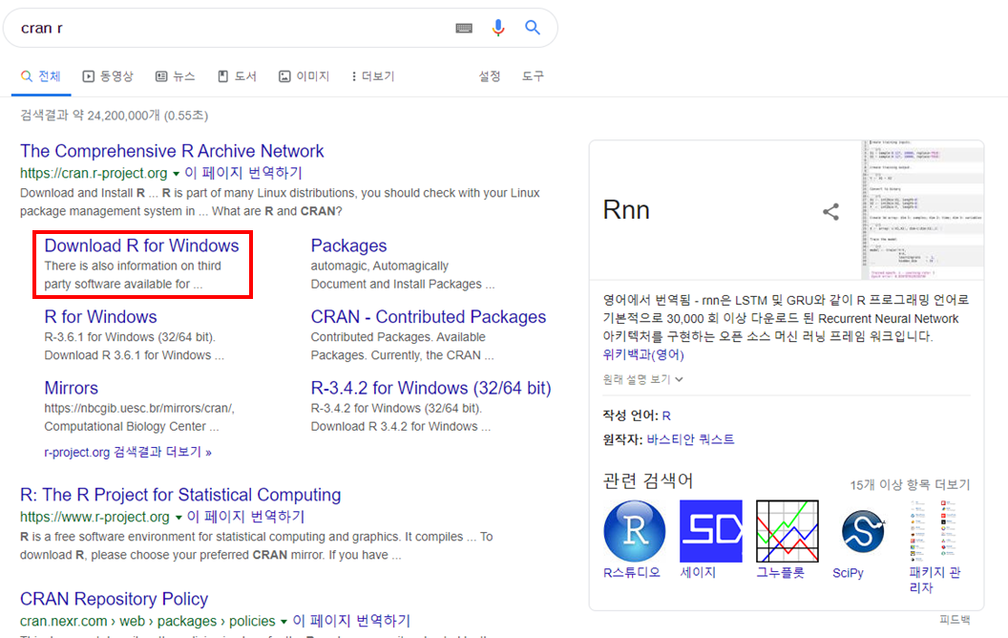Expand the 더보기 menu
The image size is (1008, 638).
tap(373, 76)
